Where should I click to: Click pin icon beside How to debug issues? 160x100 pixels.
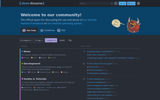(88, 79)
